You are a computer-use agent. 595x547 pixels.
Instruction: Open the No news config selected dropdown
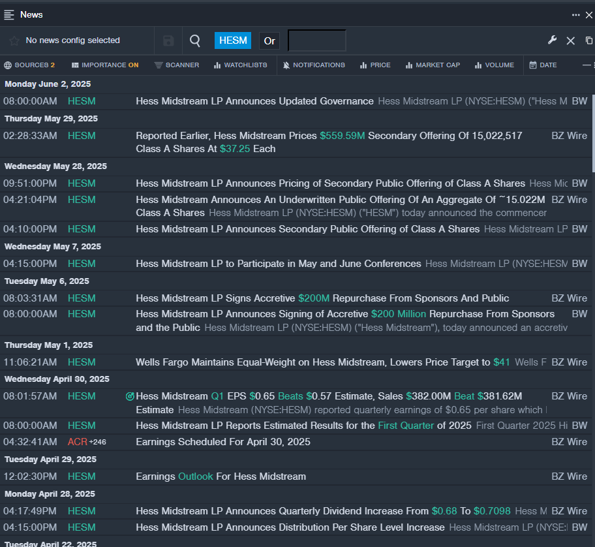73,40
